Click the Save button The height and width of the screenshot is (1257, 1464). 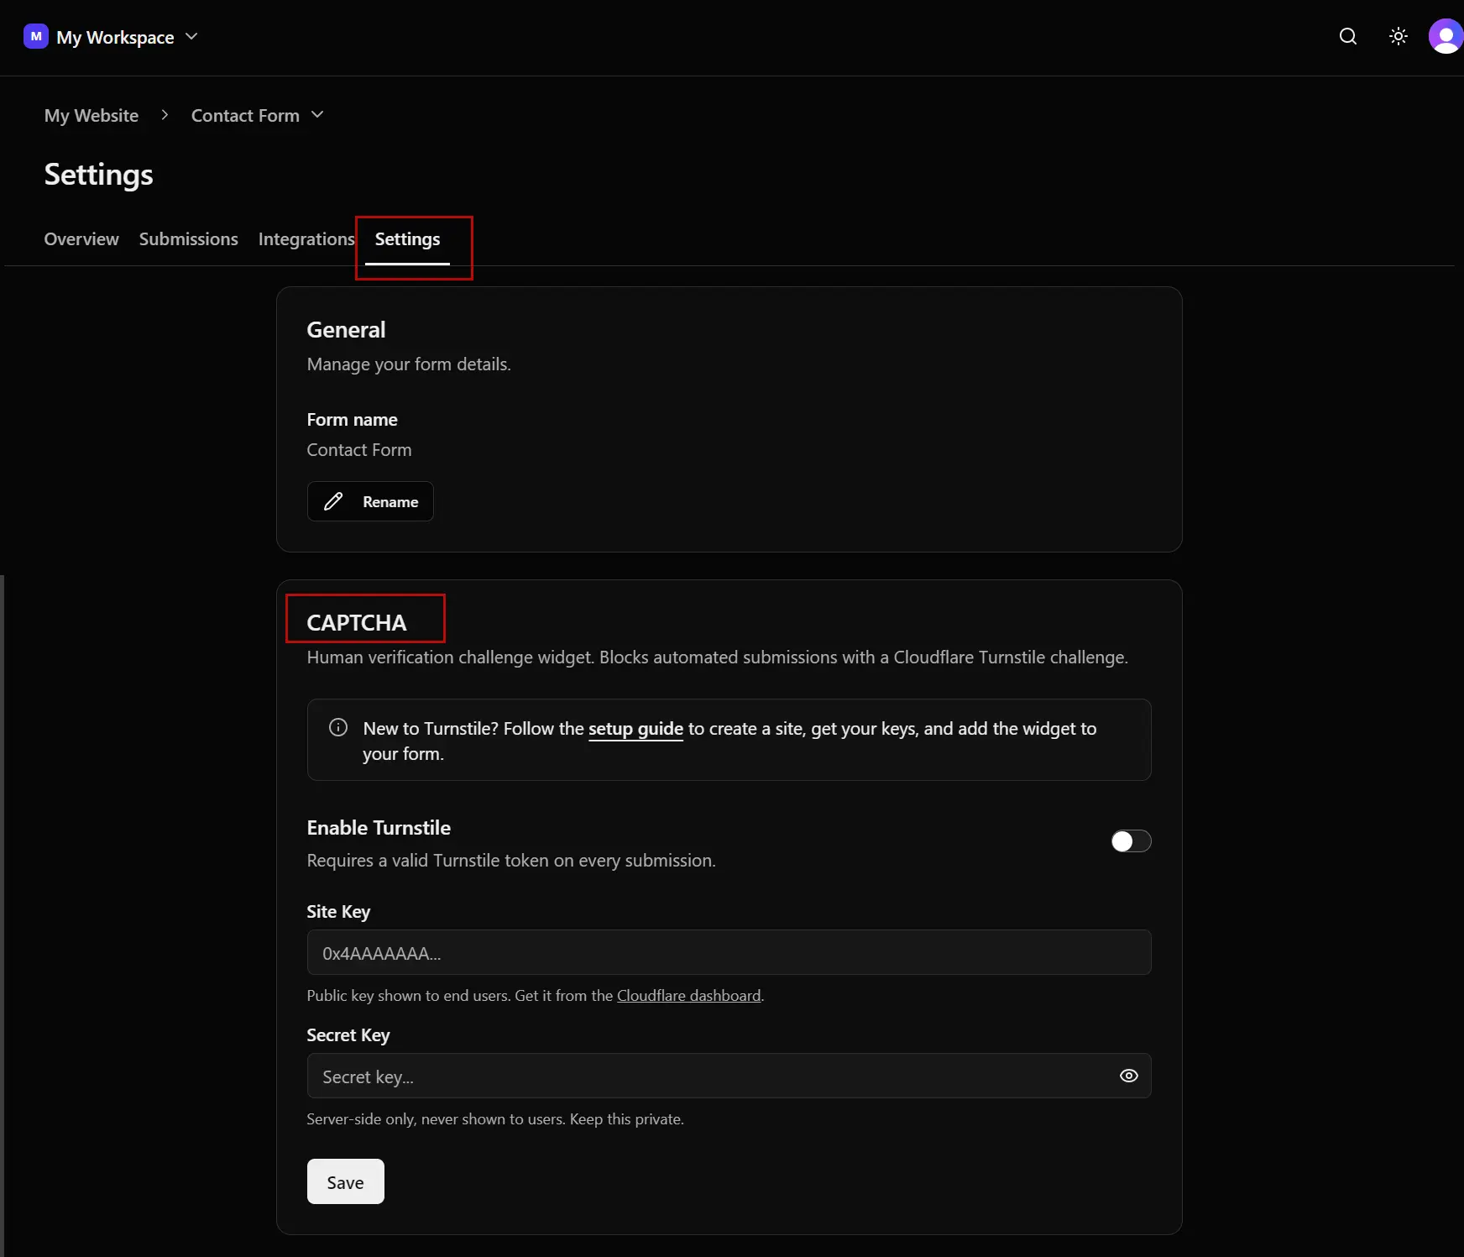click(345, 1181)
